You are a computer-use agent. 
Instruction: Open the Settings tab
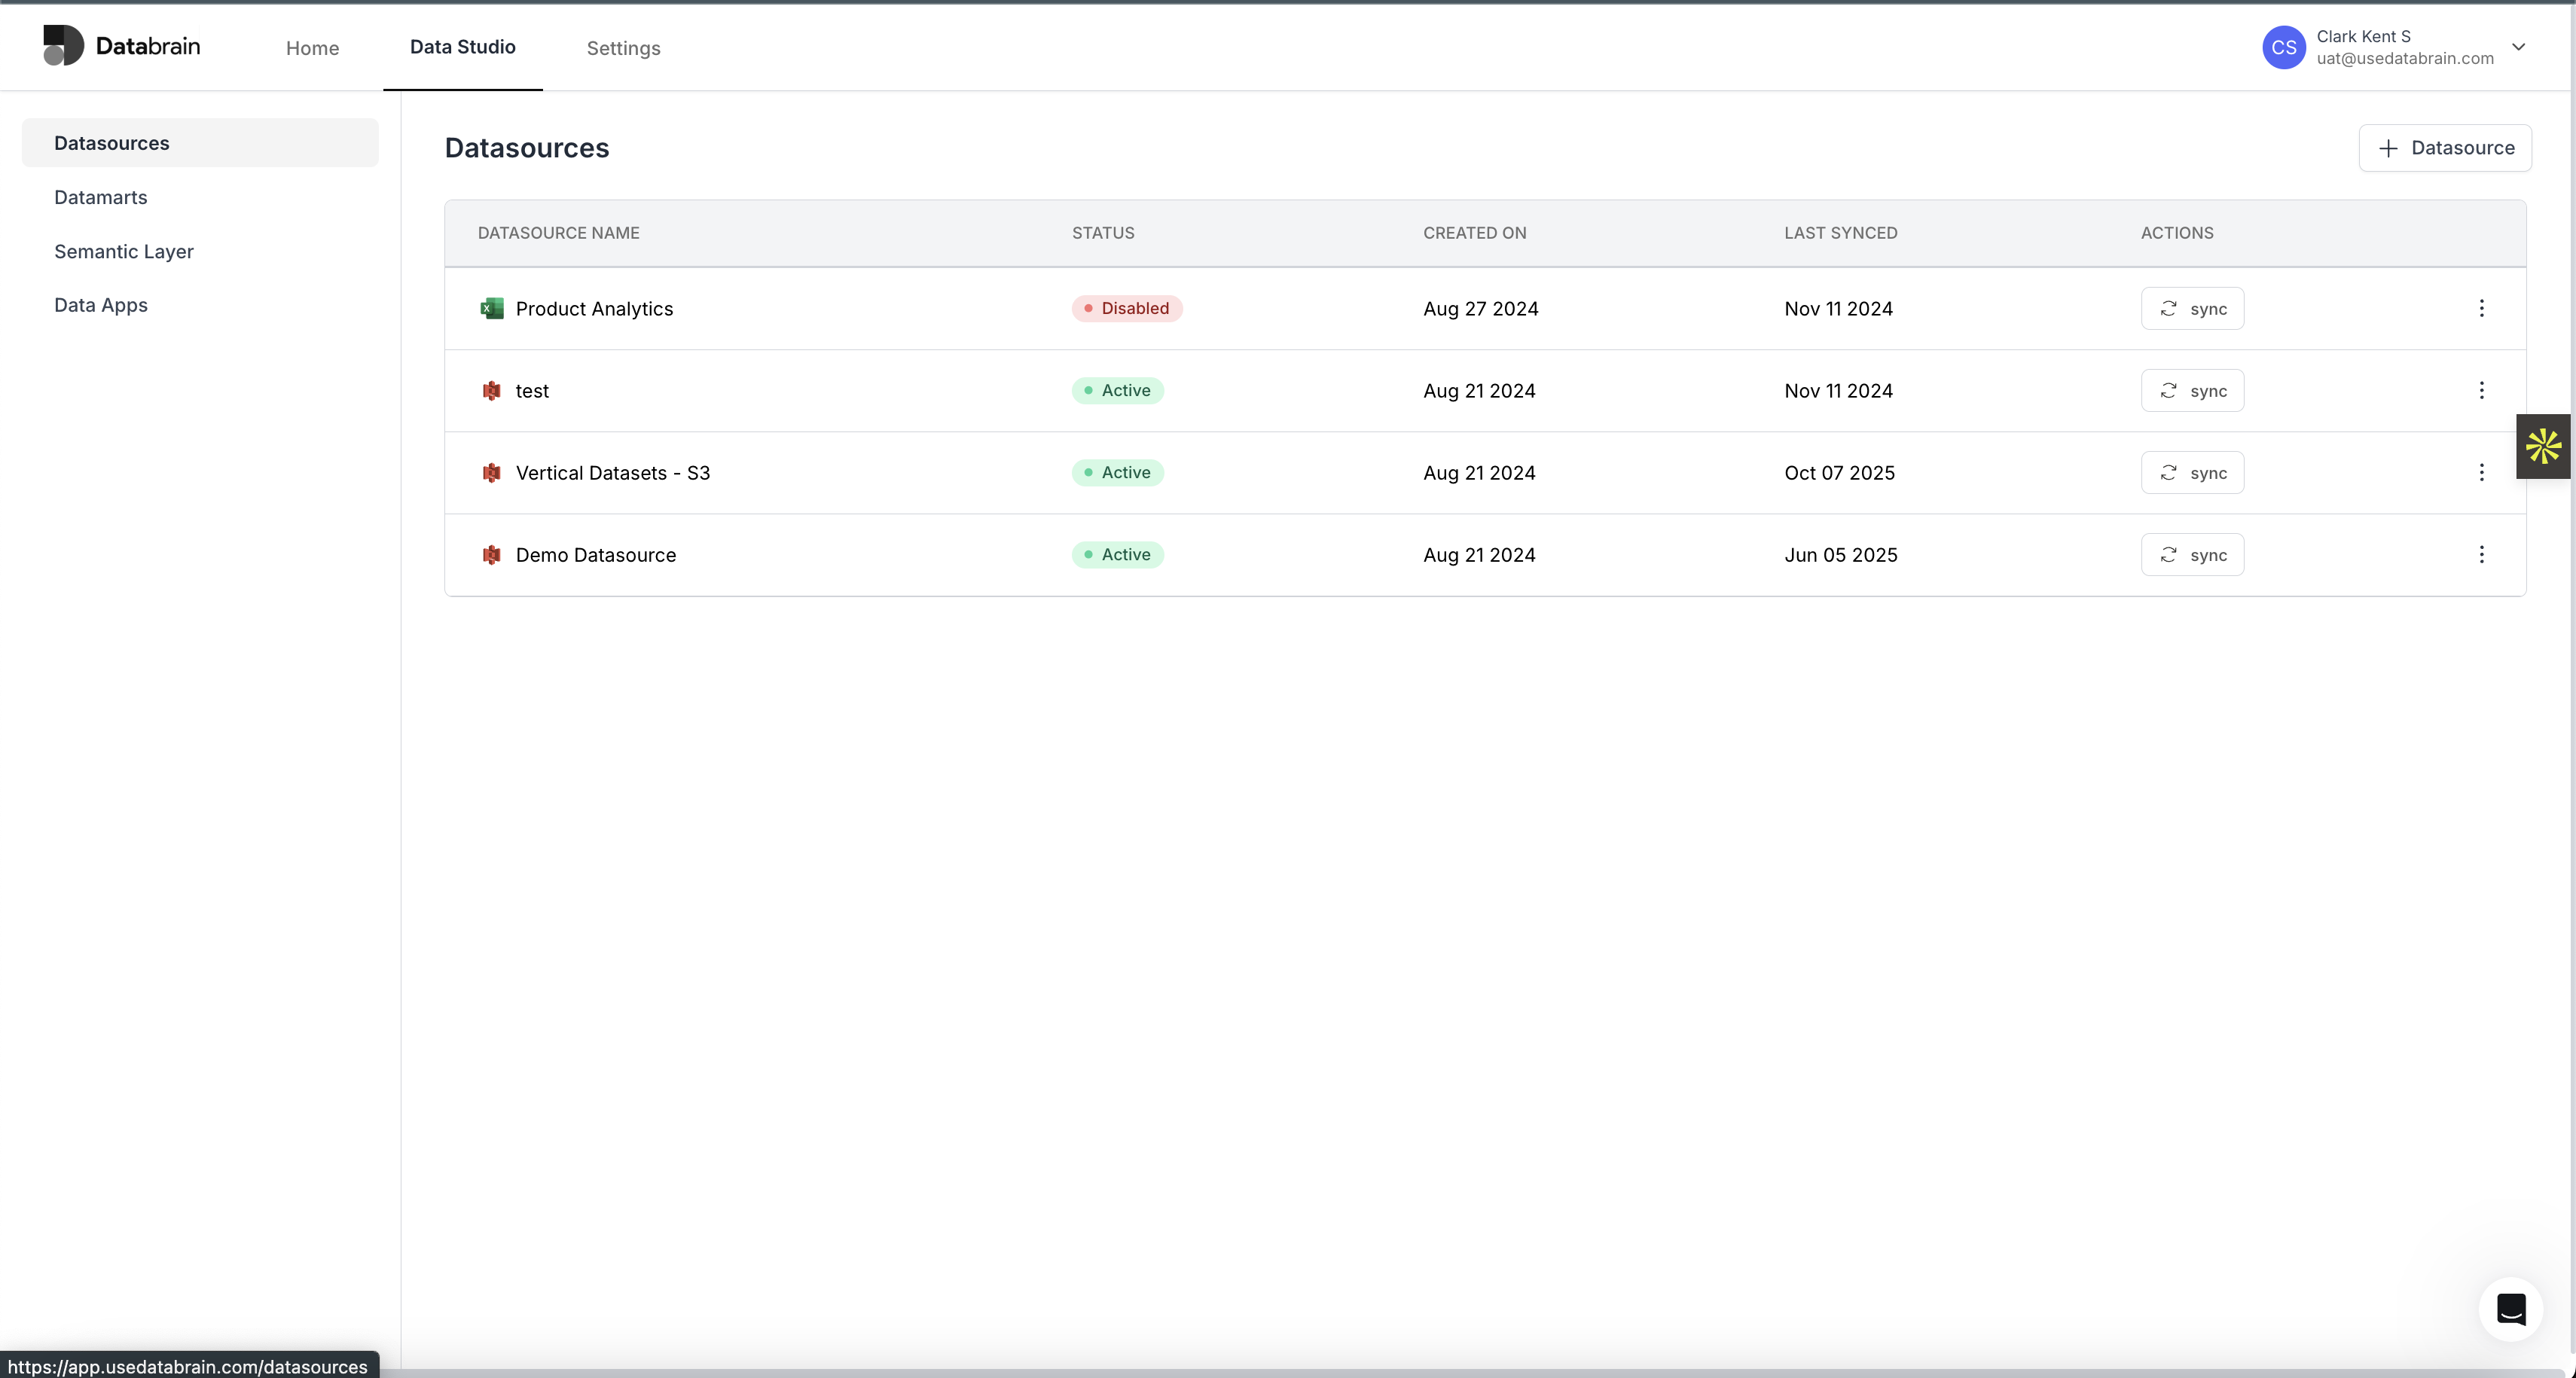[623, 48]
